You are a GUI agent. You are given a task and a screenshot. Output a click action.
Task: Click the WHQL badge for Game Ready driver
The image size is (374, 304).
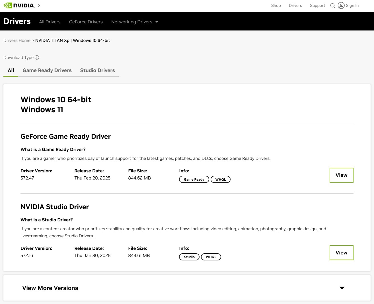point(220,179)
